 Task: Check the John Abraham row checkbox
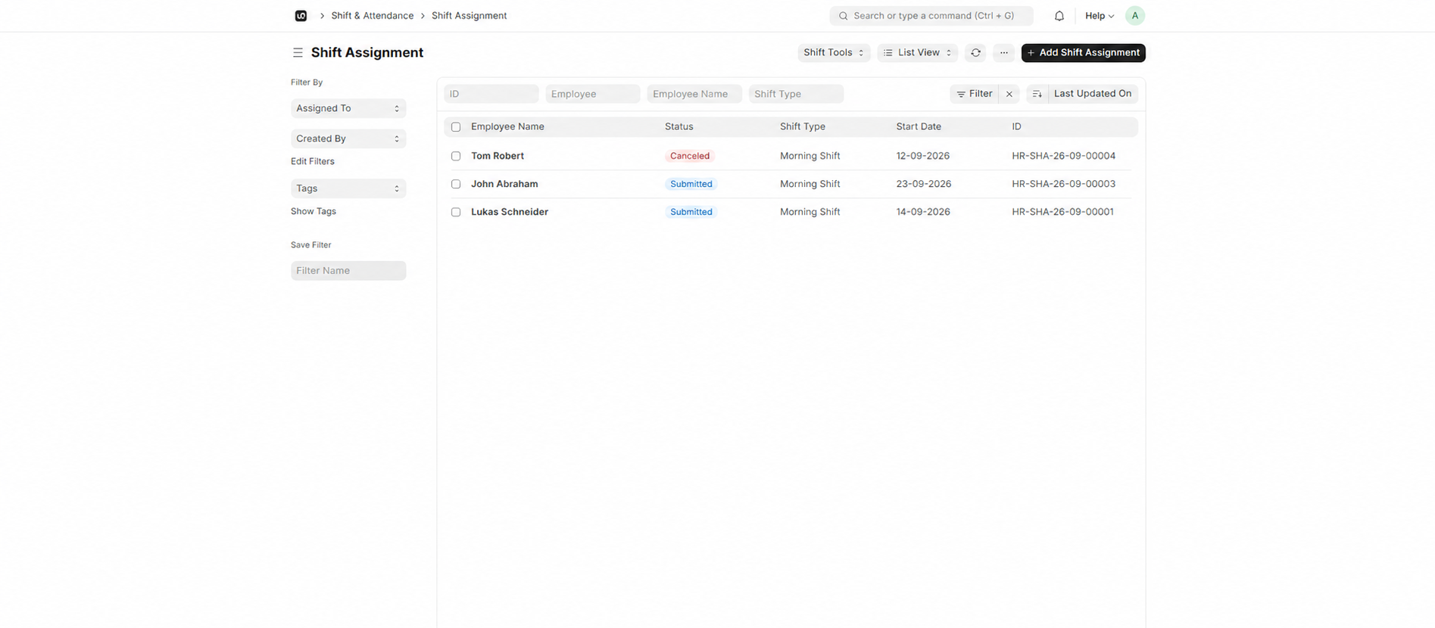click(456, 184)
